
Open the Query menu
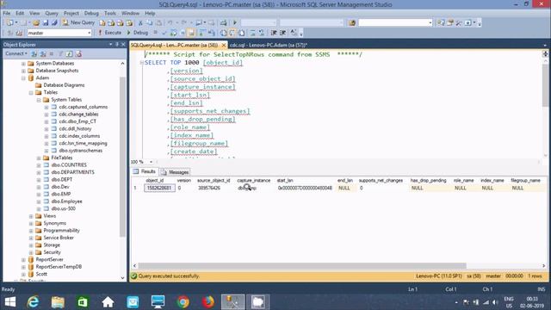[52, 14]
